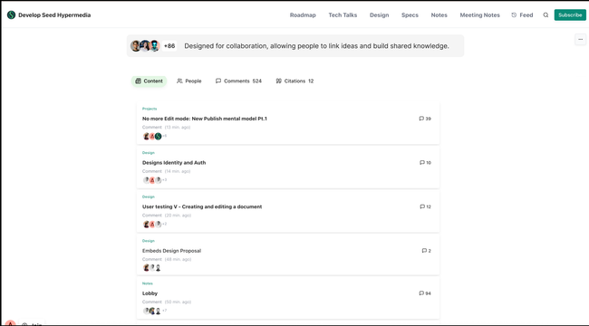Click comment bubble icon showing 39
The image size is (589, 326).
421,119
